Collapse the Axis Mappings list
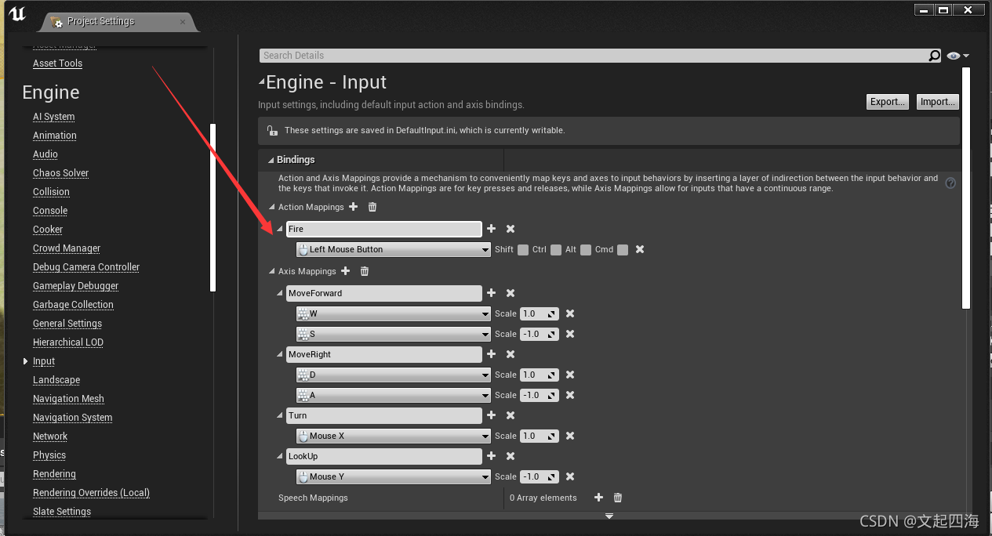The width and height of the screenshot is (992, 536). pos(272,272)
